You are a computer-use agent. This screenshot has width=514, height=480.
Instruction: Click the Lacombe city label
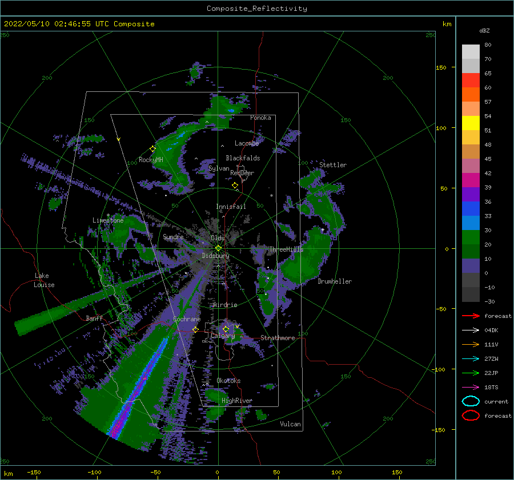[247, 143]
